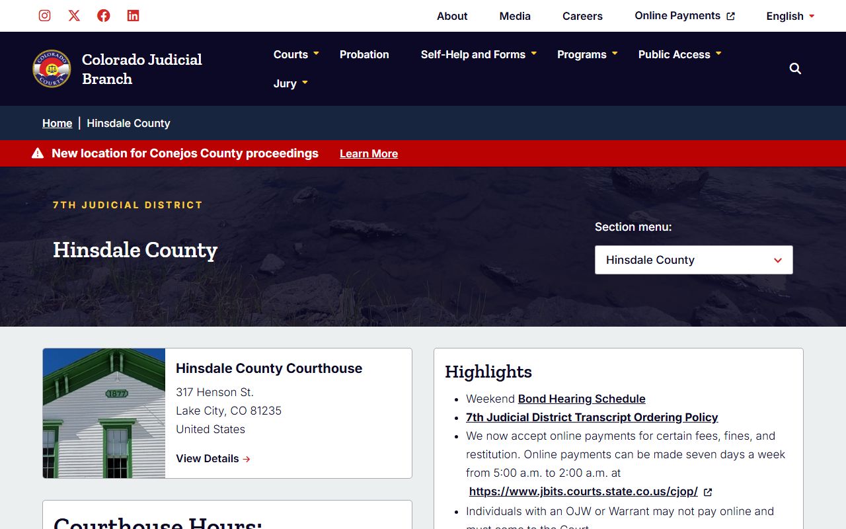The width and height of the screenshot is (846, 529).
Task: Click the Hinsdale County Courthouse photo
Action: coord(104,413)
